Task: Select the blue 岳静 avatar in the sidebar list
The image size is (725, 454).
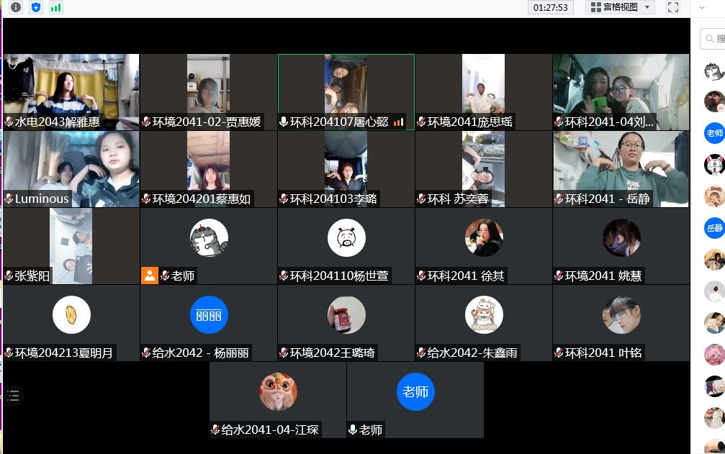Action: click(x=714, y=228)
